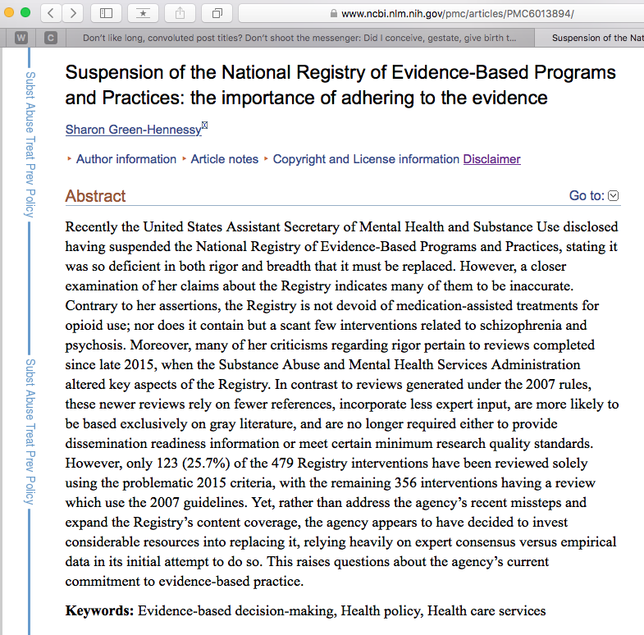Expand the Author information section
Image resolution: width=644 pixels, height=635 pixels.
126,159
